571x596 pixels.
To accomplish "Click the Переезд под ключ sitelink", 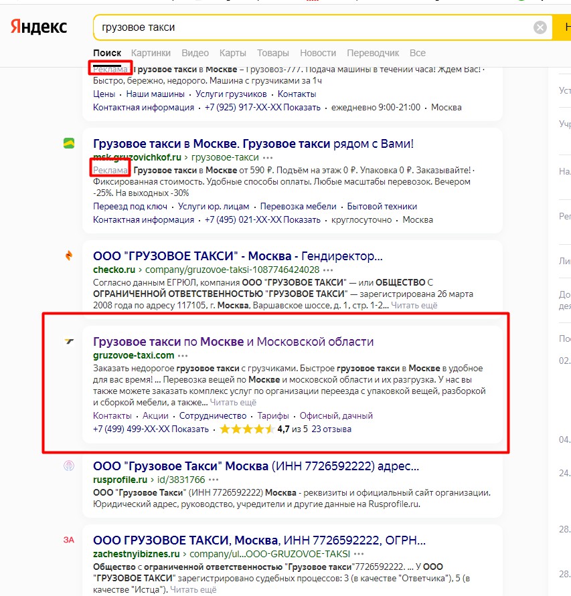I will [130, 207].
